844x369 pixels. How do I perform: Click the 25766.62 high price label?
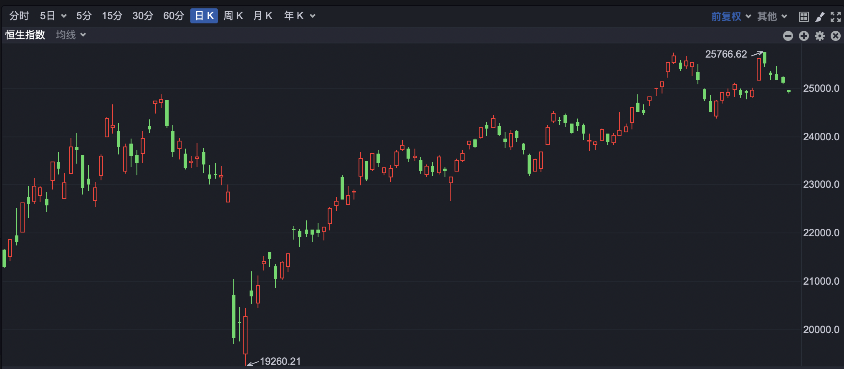click(726, 54)
